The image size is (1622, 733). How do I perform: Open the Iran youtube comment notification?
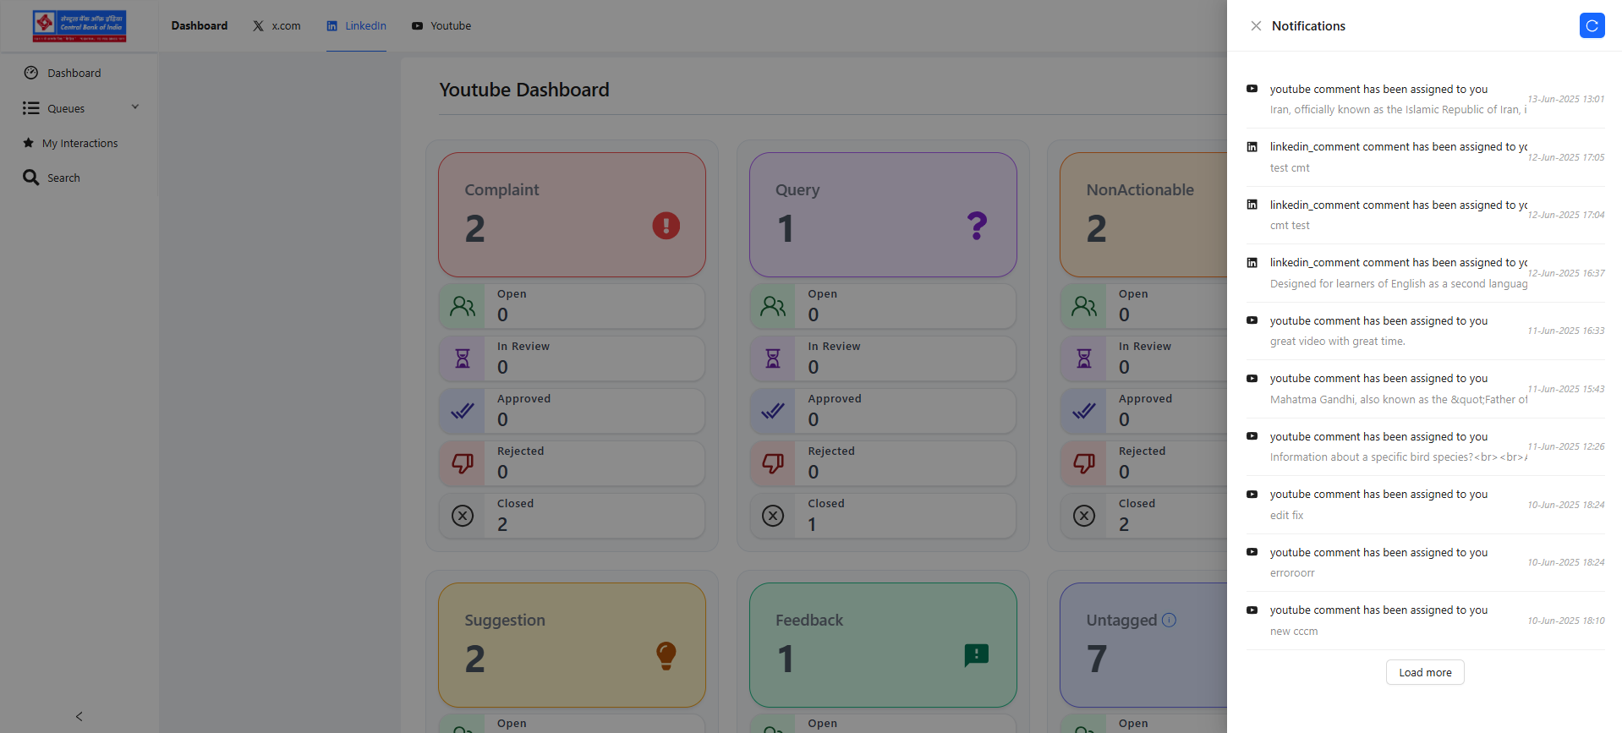click(1425, 100)
